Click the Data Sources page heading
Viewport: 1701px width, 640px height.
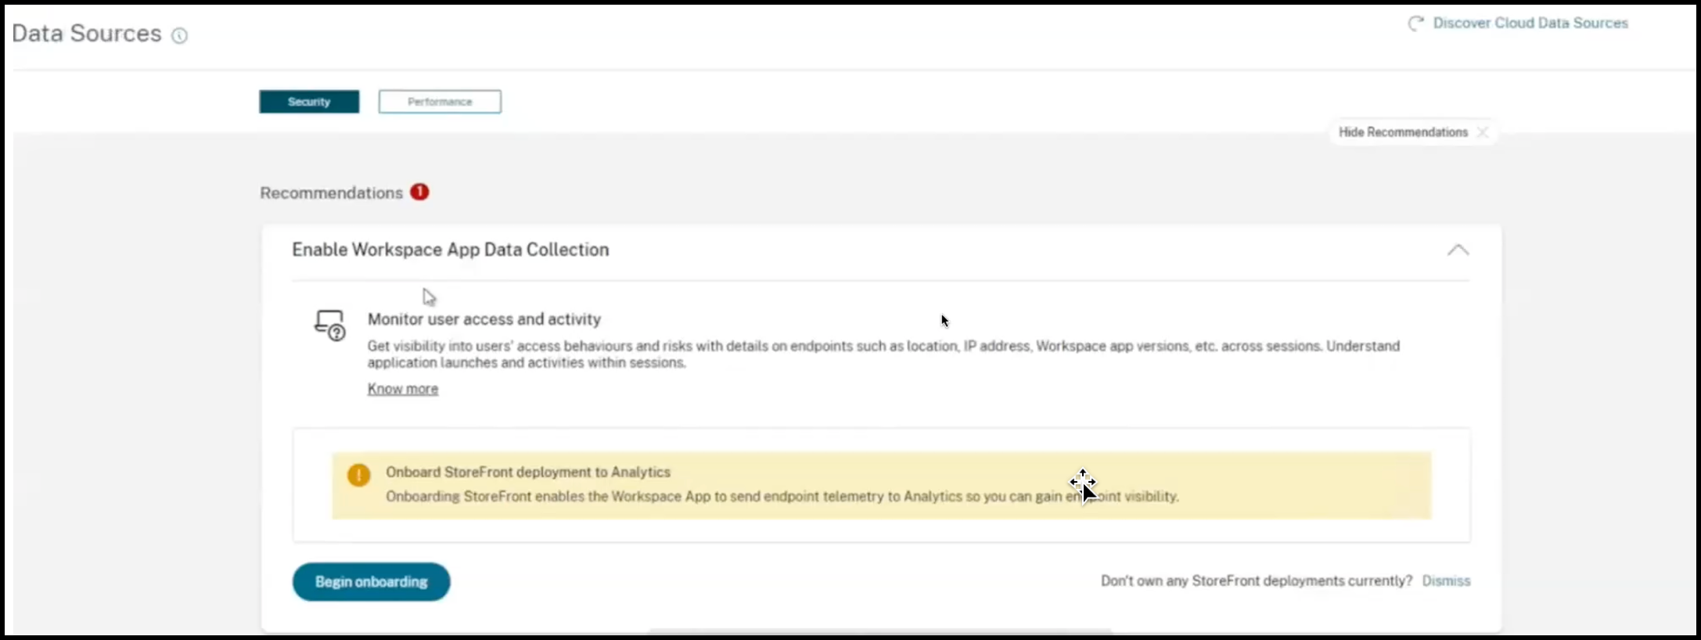pos(86,34)
